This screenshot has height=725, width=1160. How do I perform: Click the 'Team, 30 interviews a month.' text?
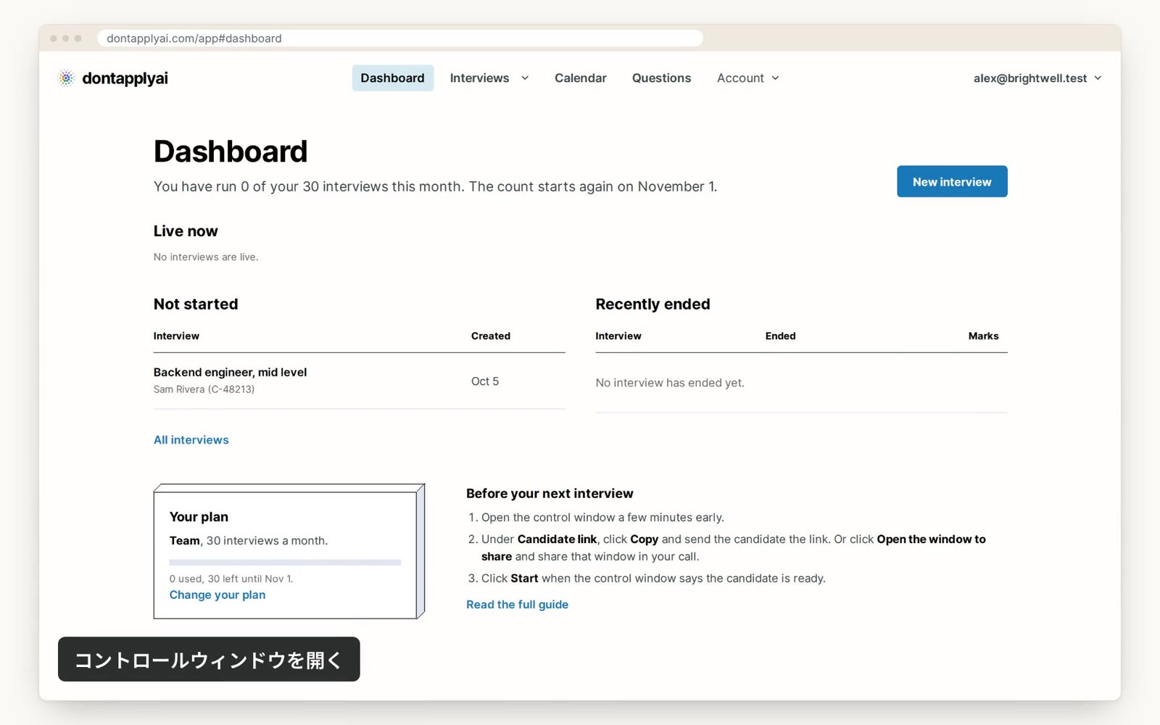coord(249,541)
